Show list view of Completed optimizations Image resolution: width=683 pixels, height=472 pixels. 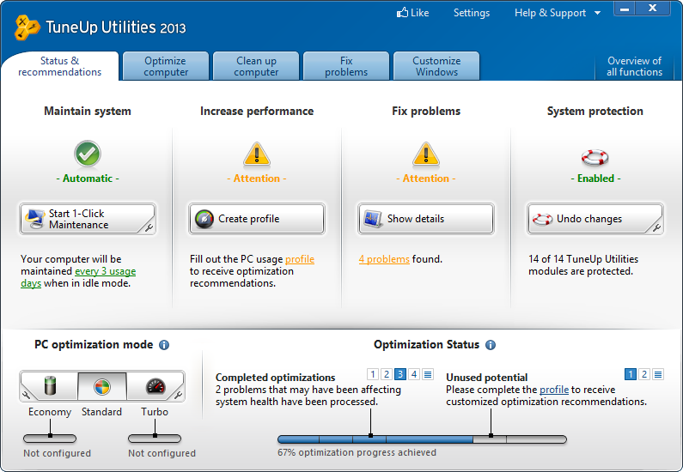click(x=428, y=374)
